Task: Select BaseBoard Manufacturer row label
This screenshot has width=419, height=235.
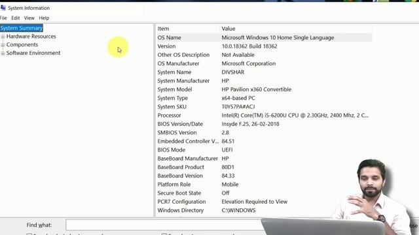Action: (188, 158)
